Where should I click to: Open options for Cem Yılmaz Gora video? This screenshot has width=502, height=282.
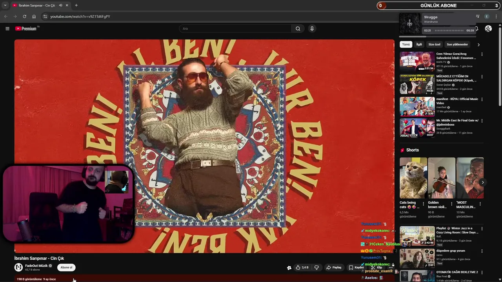coord(482,54)
